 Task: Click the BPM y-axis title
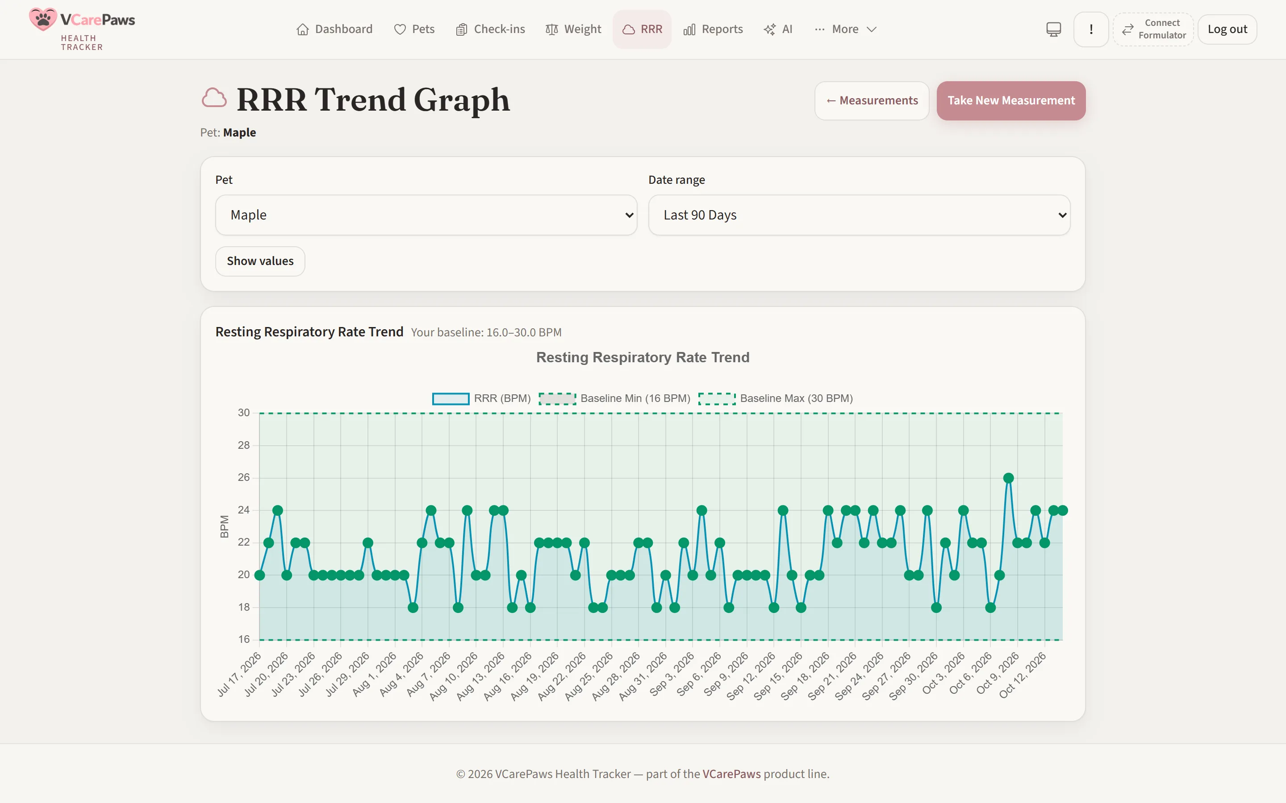224,526
